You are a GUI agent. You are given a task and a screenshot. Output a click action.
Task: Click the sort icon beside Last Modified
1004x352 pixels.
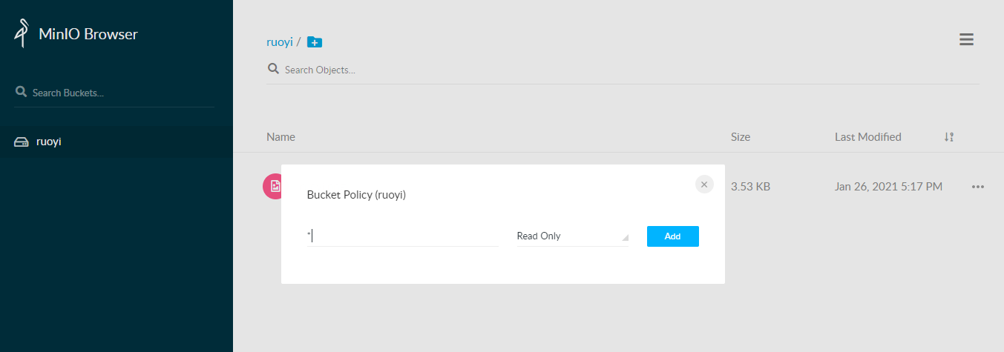pyautogui.click(x=948, y=137)
